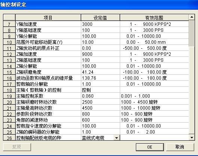198x156 pixels.
Task: Click the range text 0.001 - 1.000
Action: click(x=135, y=96)
